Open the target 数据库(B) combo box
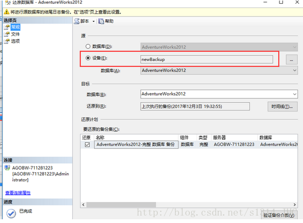303x223 pixels. coord(219,94)
